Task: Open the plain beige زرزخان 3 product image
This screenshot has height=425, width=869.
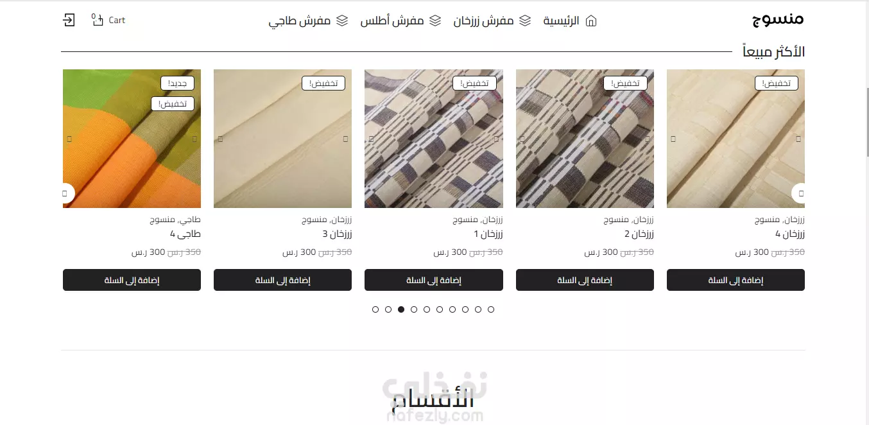Action: (x=282, y=139)
